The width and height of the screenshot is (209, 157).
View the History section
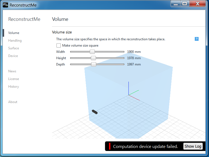tap(14, 87)
